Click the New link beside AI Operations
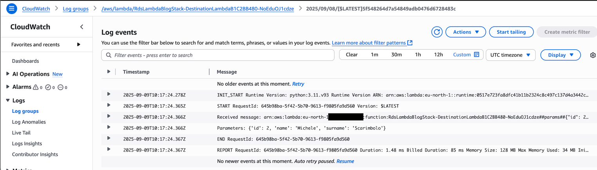Viewport: 597px width, 170px height. (57, 74)
